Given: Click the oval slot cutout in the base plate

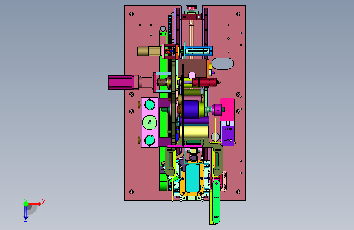Looking at the screenshot, I should pyautogui.click(x=223, y=63).
